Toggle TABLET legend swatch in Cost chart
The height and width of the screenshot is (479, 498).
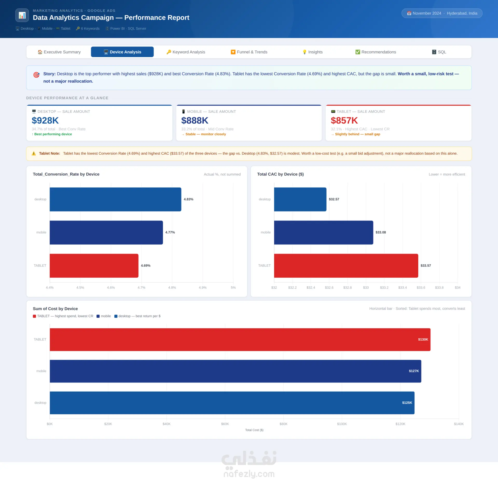click(34, 316)
